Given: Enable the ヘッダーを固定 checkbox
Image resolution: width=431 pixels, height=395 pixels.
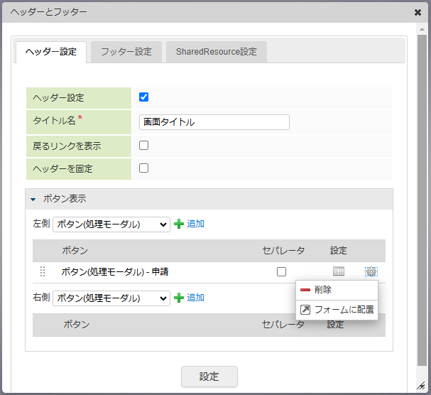Looking at the screenshot, I should tap(144, 168).
